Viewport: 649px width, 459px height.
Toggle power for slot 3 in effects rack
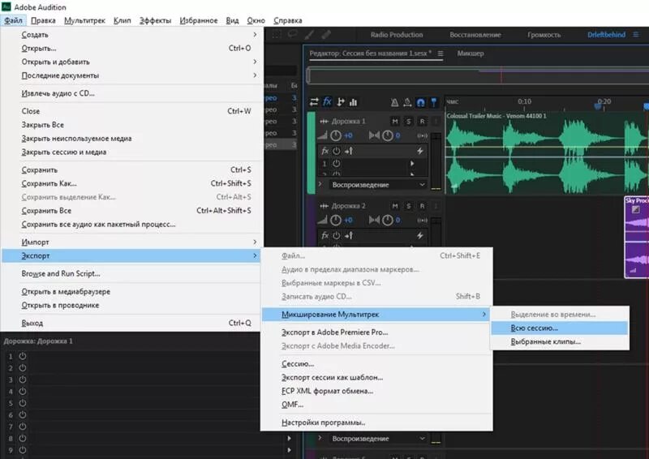click(x=23, y=380)
